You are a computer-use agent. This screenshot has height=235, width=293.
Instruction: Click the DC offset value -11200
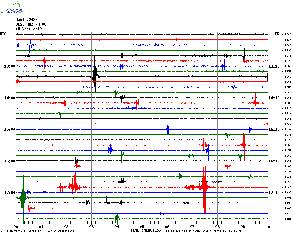click(286, 124)
